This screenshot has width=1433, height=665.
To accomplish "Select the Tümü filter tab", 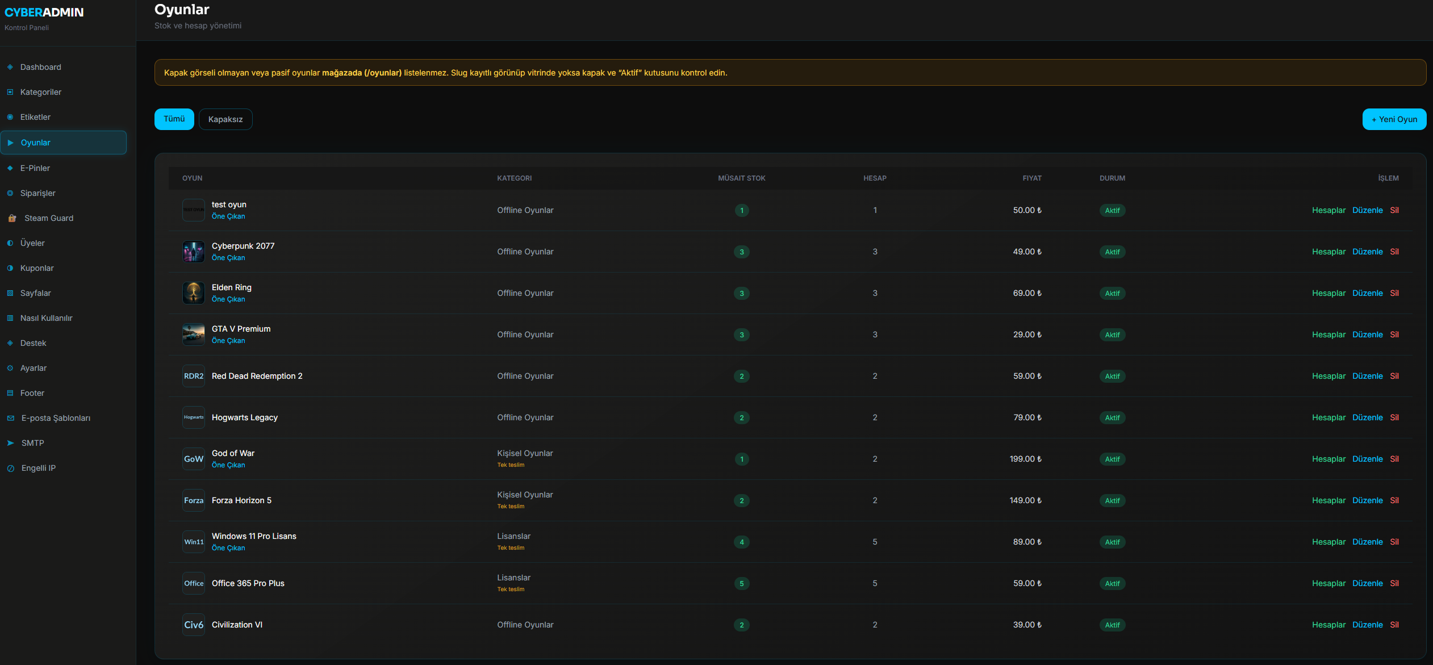I will [x=174, y=119].
